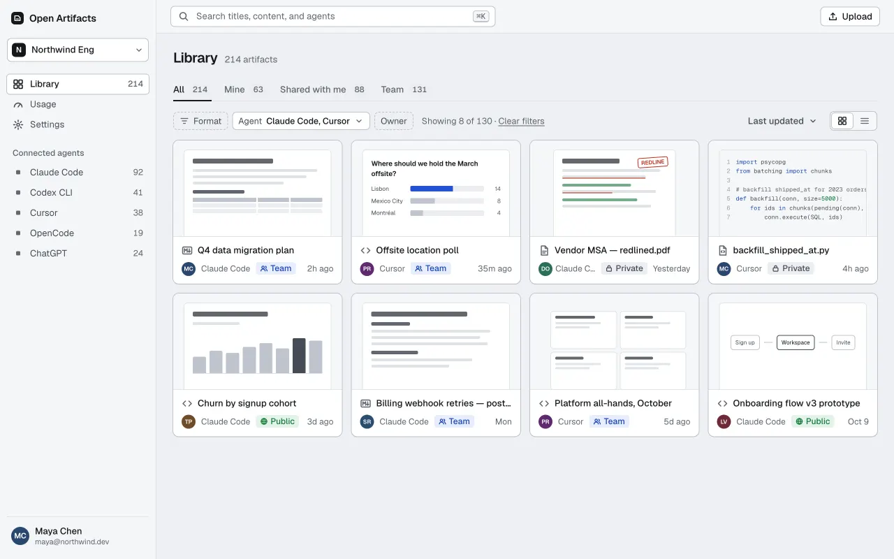The width and height of the screenshot is (894, 559).
Task: Open Settings in the sidebar
Action: [x=78, y=124]
